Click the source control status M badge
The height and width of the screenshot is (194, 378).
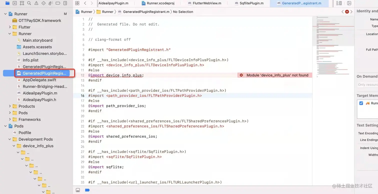(65, 14)
